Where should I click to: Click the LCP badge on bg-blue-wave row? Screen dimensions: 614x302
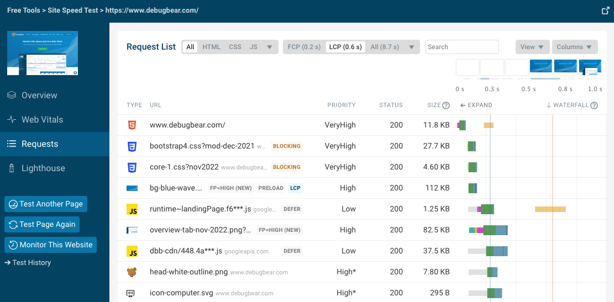(295, 188)
